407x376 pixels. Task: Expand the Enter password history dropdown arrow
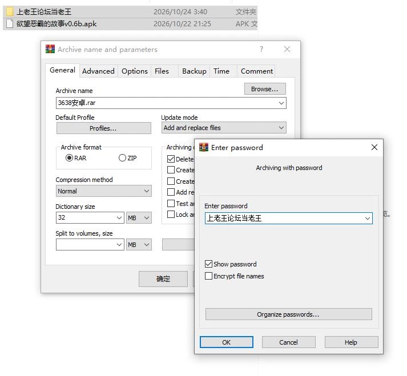(x=367, y=218)
